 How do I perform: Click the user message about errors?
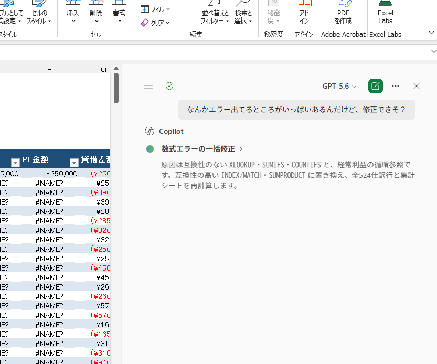point(296,110)
